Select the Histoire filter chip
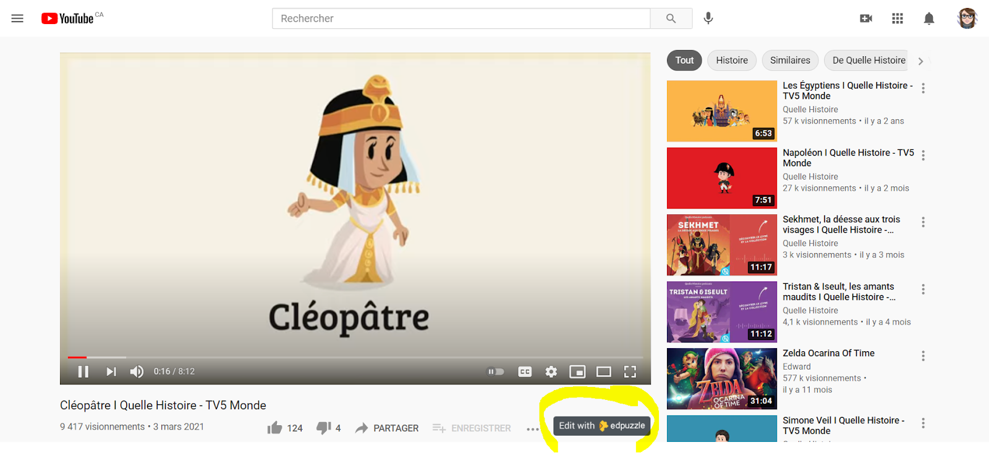This screenshot has width=989, height=453. 732,60
